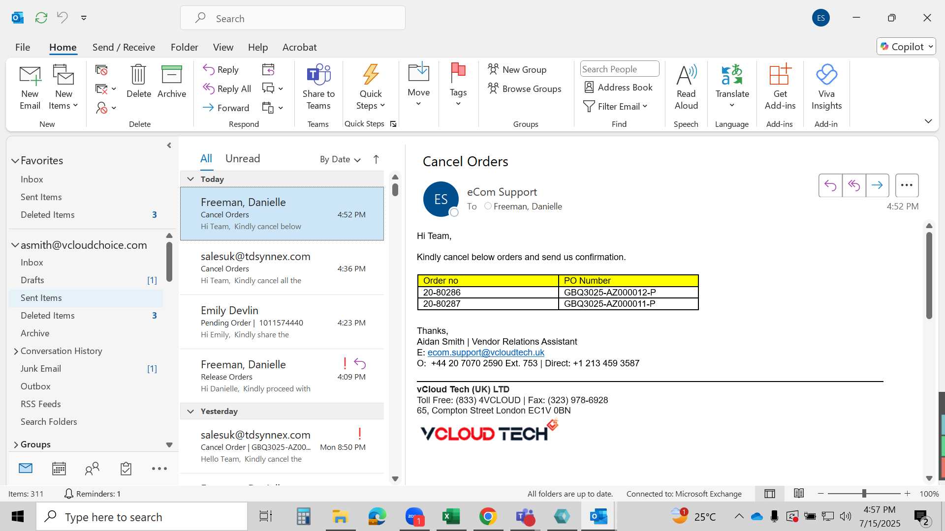The height and width of the screenshot is (531, 945).
Task: Reverse sort order with the arrow
Action: (376, 159)
